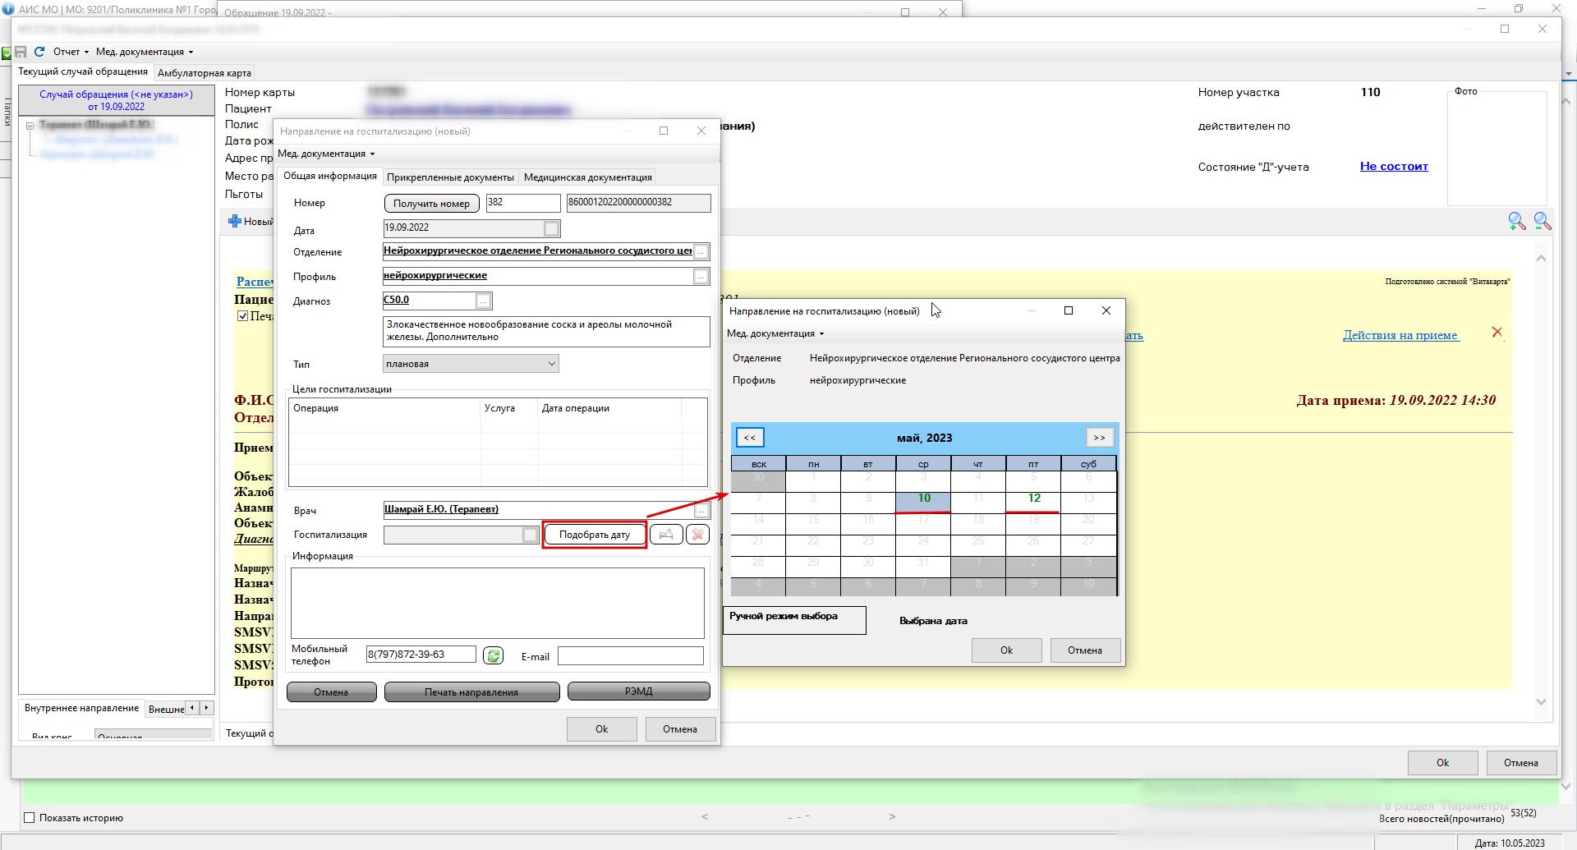Open the 'Отчет' dropdown menu
The height and width of the screenshot is (850, 1577).
pyautogui.click(x=71, y=52)
